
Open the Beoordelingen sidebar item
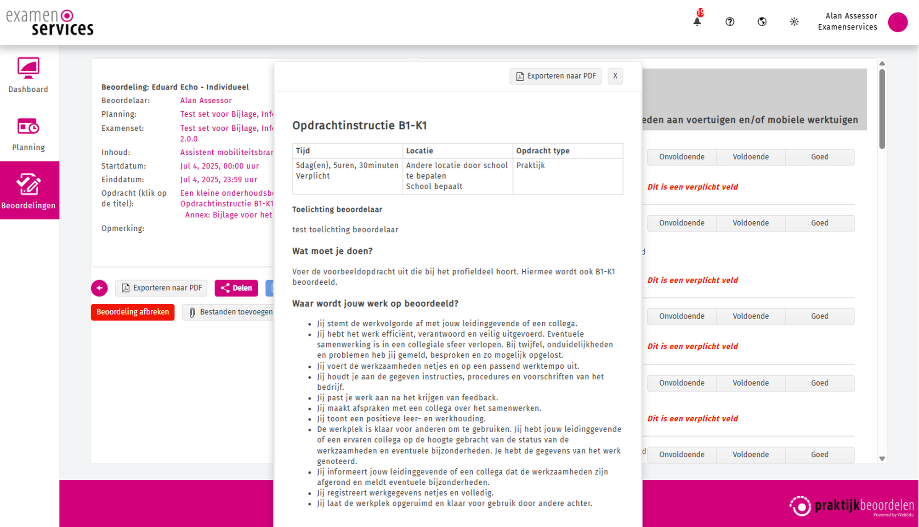pyautogui.click(x=28, y=191)
